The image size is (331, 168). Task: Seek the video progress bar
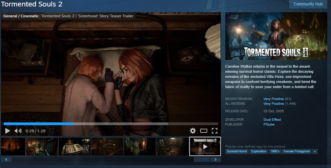(x=111, y=124)
